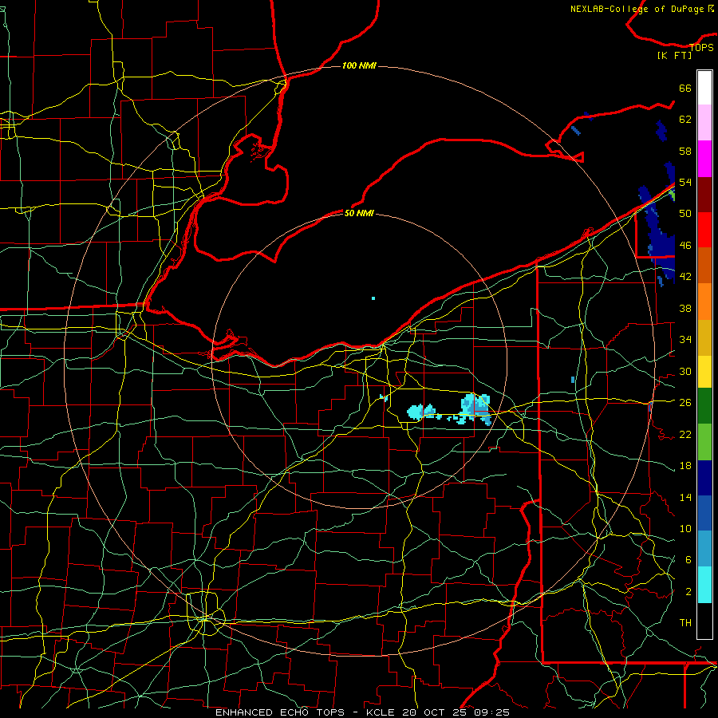
Task: Click the light green 22 kft swatch
Action: coord(704,442)
